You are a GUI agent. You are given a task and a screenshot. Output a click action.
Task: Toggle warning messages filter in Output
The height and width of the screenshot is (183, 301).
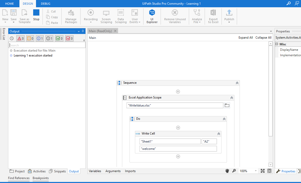[x=30, y=38]
